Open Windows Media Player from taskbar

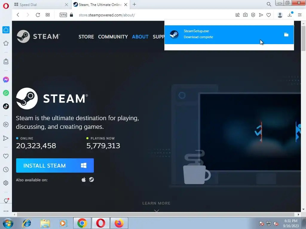click(63, 223)
